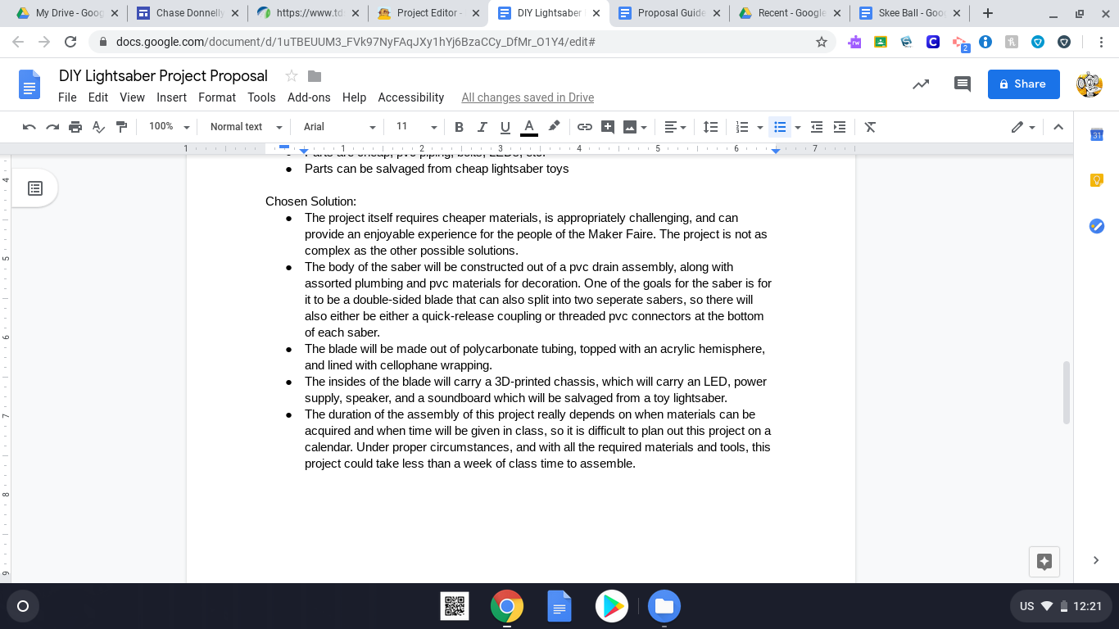Open the Google account avatar
The image size is (1119, 629).
[1089, 84]
